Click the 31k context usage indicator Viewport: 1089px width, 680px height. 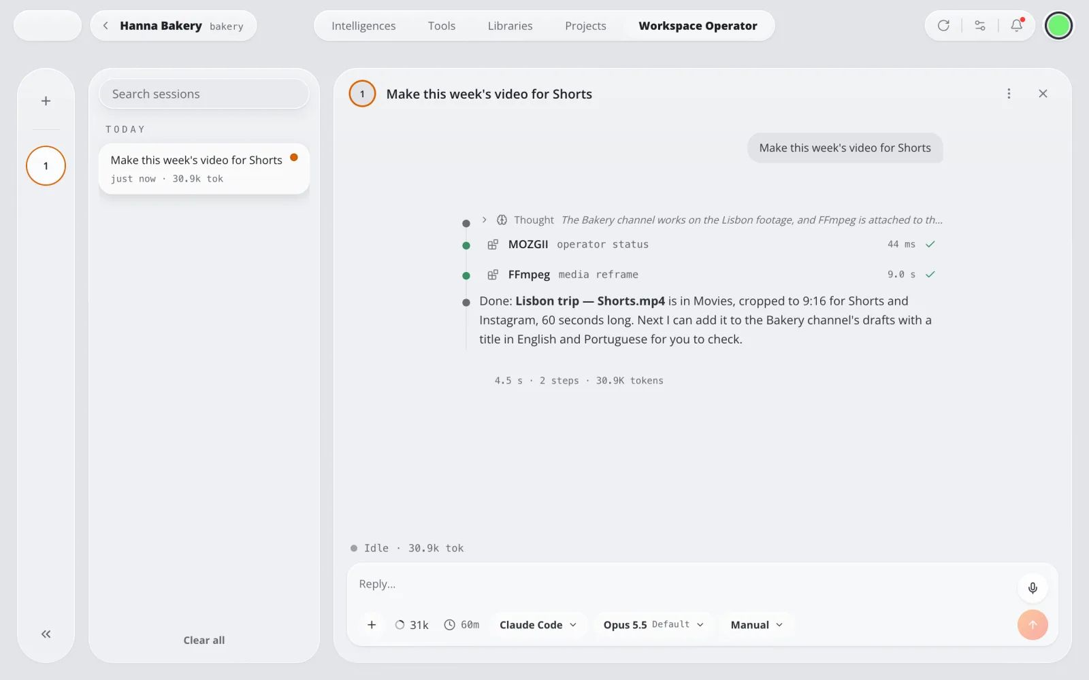(x=412, y=624)
